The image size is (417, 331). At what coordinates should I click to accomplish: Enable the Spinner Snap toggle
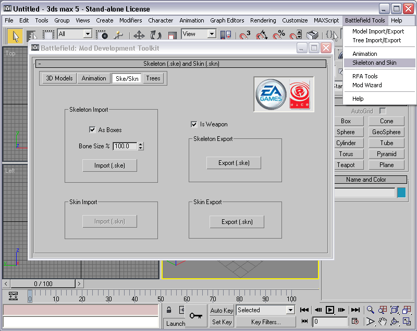click(x=296, y=35)
